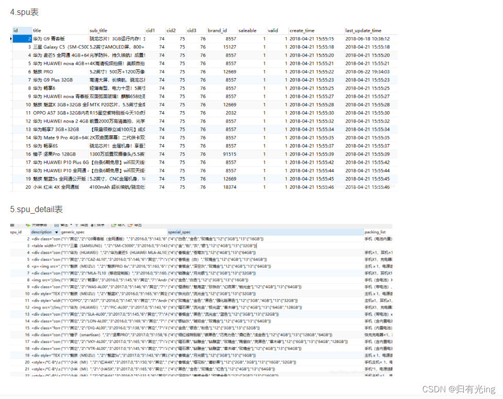The image size is (503, 399).
Task: Select generic_spec cell containing 'VKY-AL00'
Action: 114,342
